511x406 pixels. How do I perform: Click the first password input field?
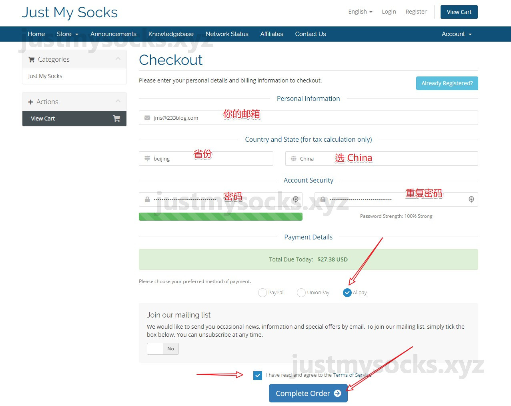point(220,199)
